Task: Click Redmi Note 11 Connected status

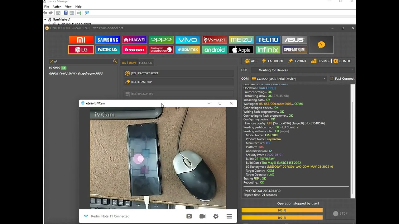Action: pos(110,216)
